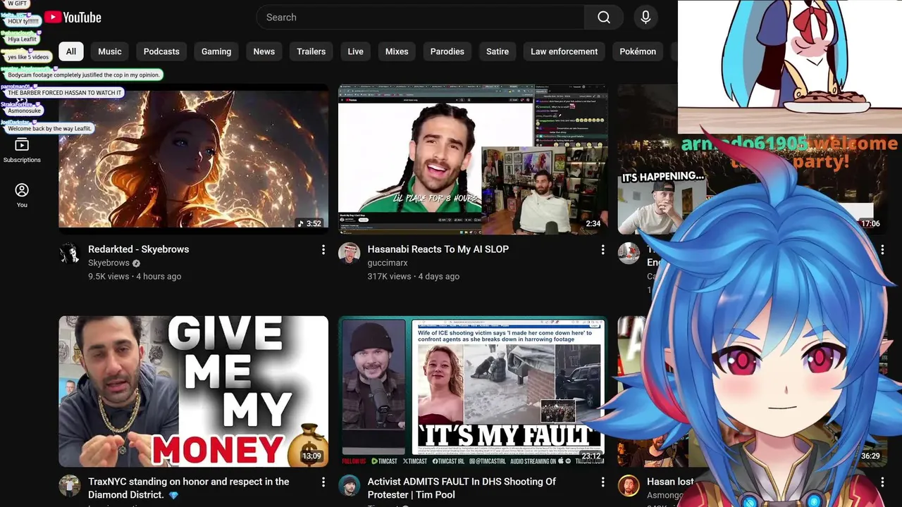902x507 pixels.
Task: Open options menu for Activist ADMITS FAULT video
Action: (603, 482)
